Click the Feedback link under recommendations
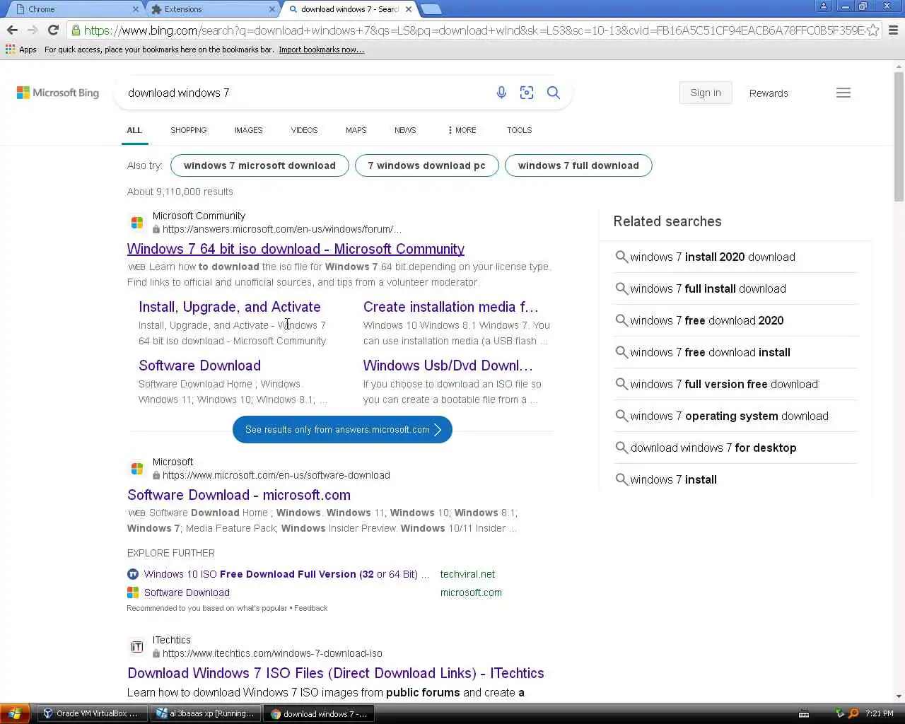905x724 pixels. 310,608
